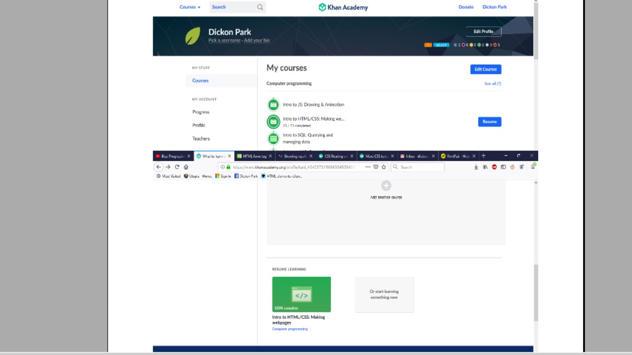The image size is (632, 355).
Task: Open Sign in bookmark
Action: point(223,176)
